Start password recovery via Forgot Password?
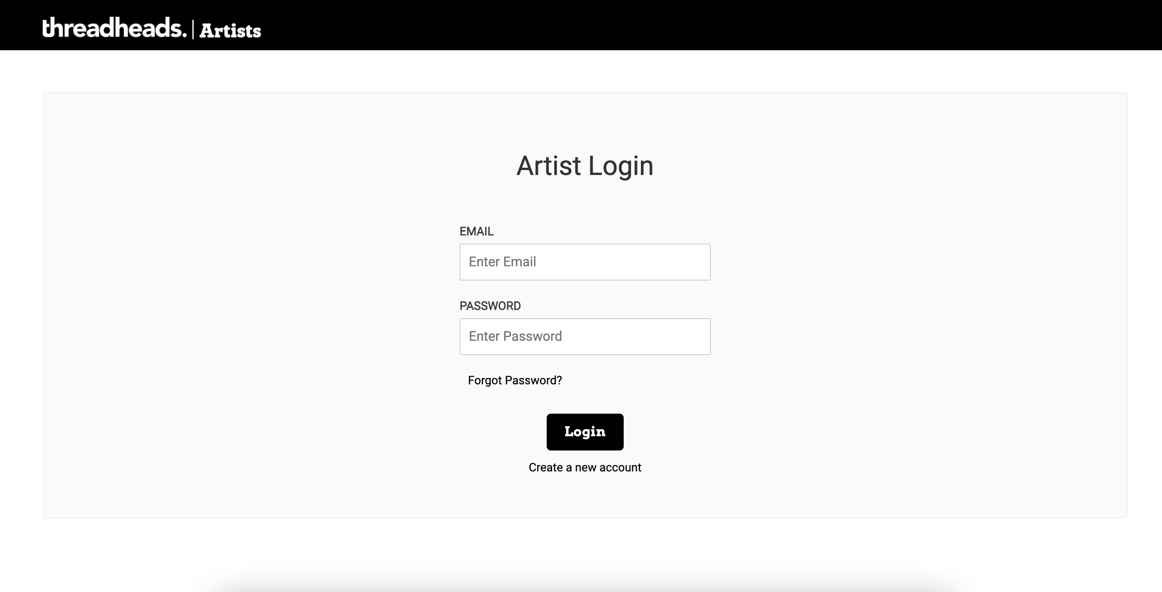 [x=515, y=381]
